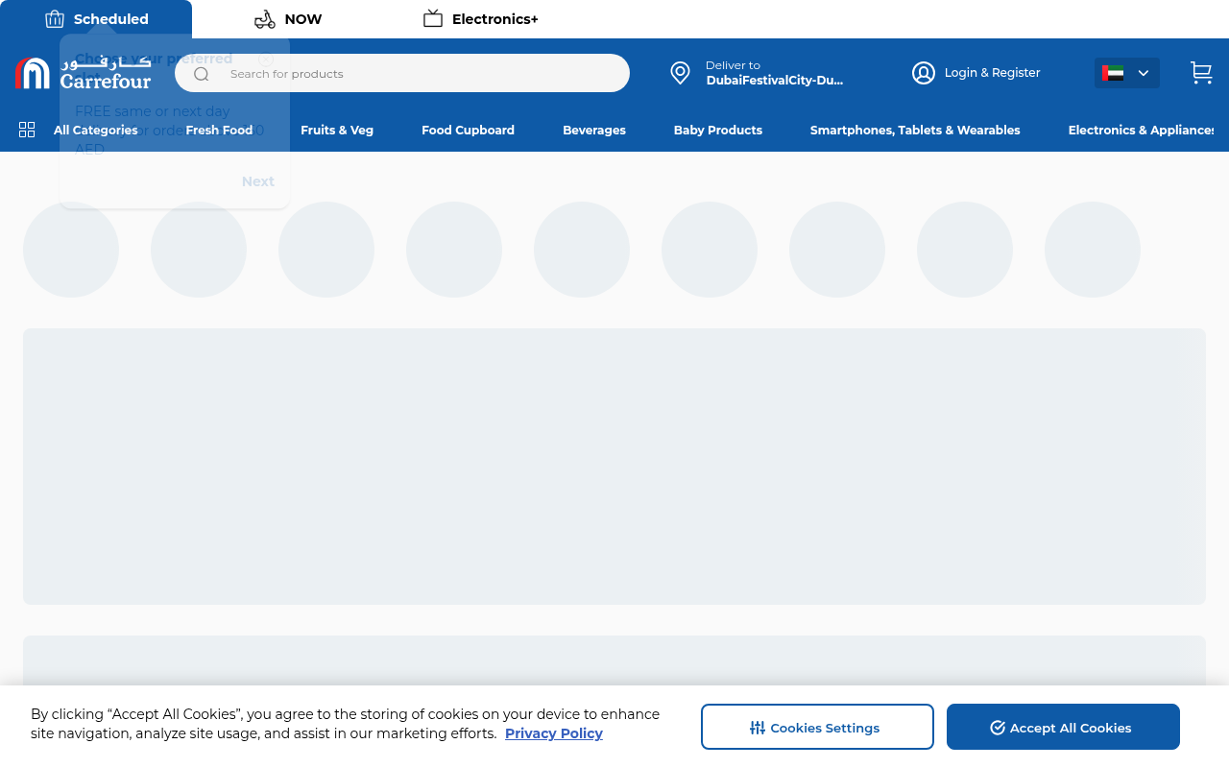Open the Electronics+ tab
The height and width of the screenshot is (768, 1229).
[480, 19]
